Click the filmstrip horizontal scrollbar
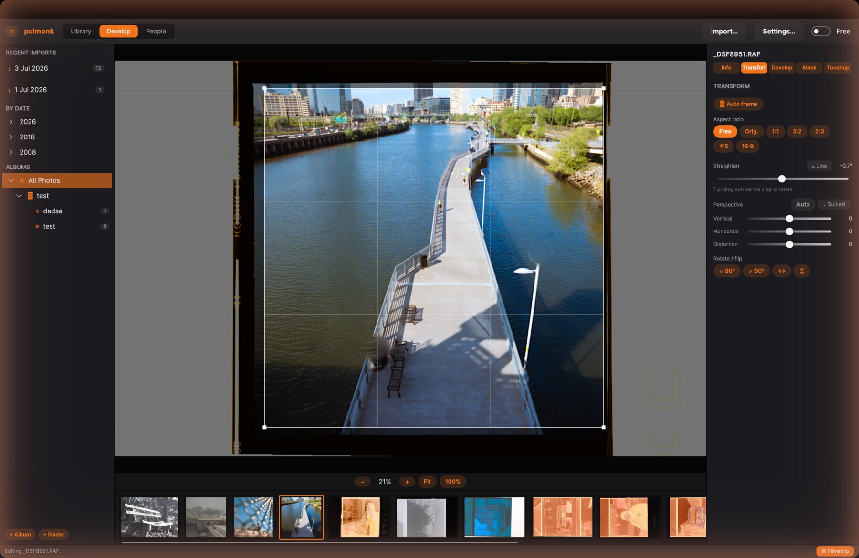 [x=320, y=542]
